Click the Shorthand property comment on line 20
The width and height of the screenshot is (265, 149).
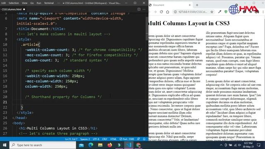(x=63, y=97)
